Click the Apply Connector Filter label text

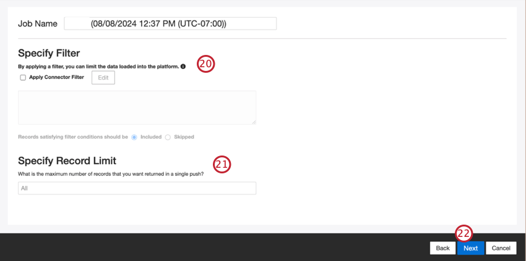[x=56, y=77]
